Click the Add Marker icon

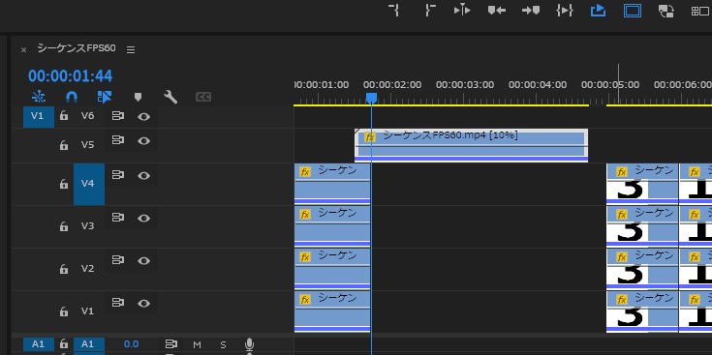[x=138, y=97]
